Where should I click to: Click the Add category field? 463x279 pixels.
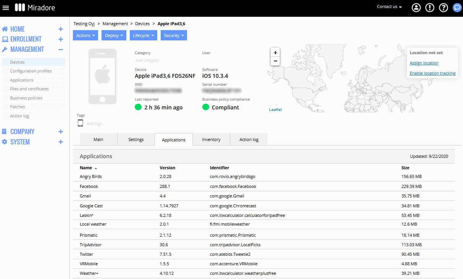[148, 60]
